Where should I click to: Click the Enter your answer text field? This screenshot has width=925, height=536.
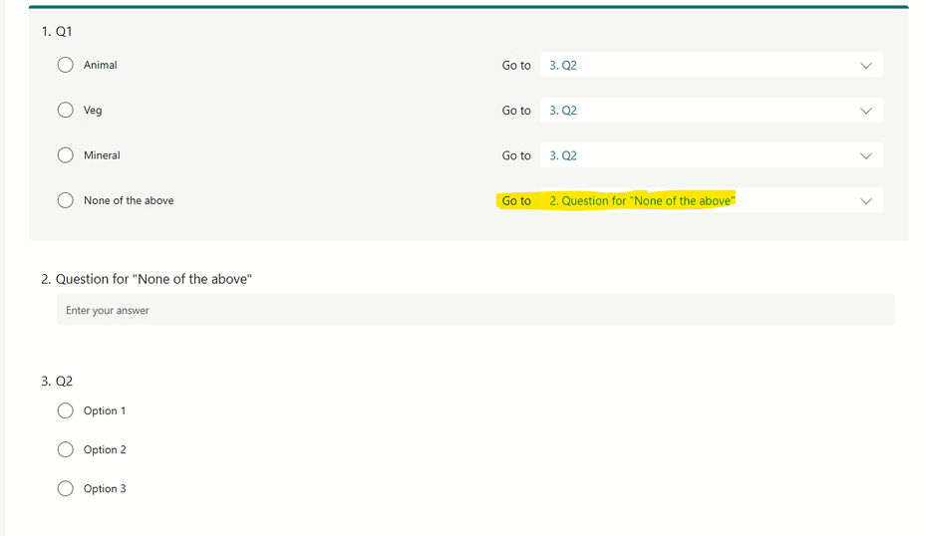click(x=475, y=310)
